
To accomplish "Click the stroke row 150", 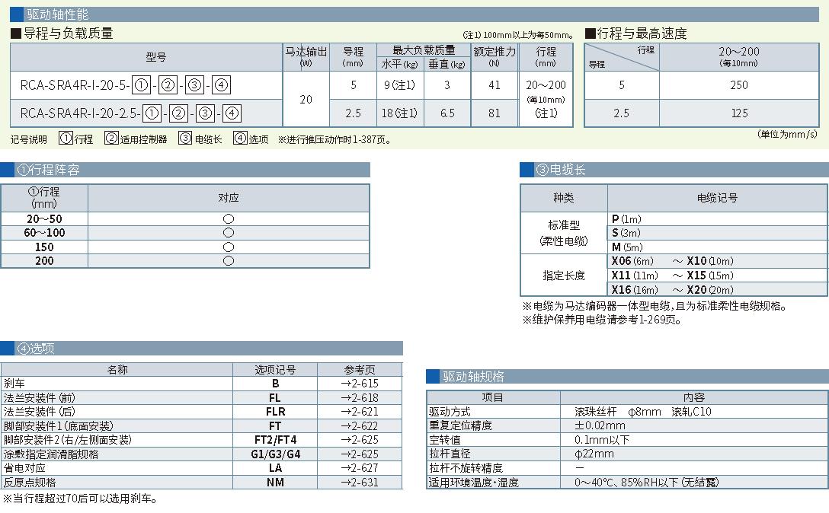I will coord(44,247).
